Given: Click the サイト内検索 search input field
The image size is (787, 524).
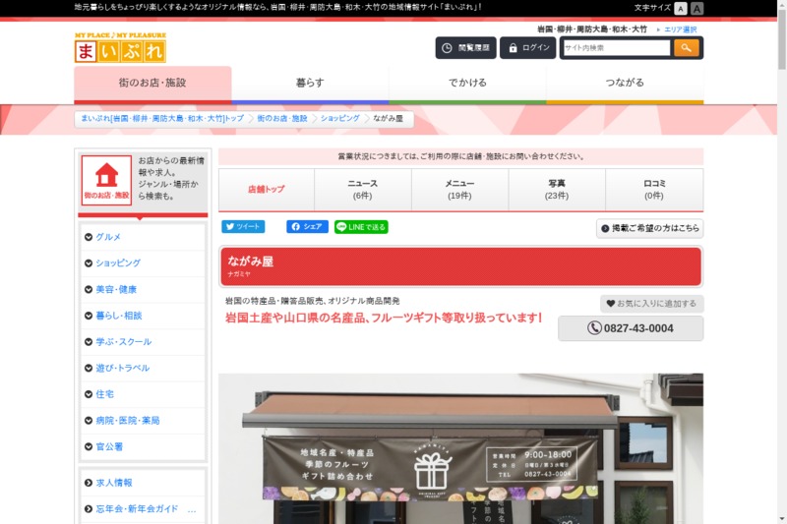Looking at the screenshot, I should click(x=616, y=48).
